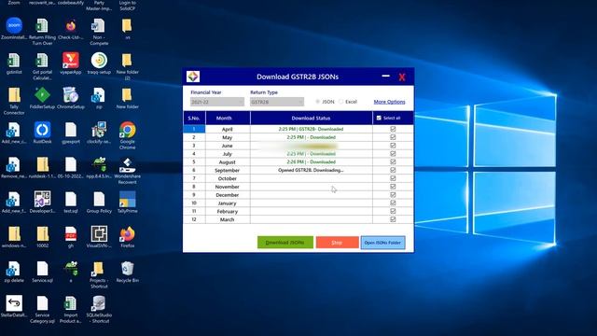Viewport: 597px width, 336px height.
Task: Open the Financial Year dropdown
Action: pyautogui.click(x=217, y=102)
